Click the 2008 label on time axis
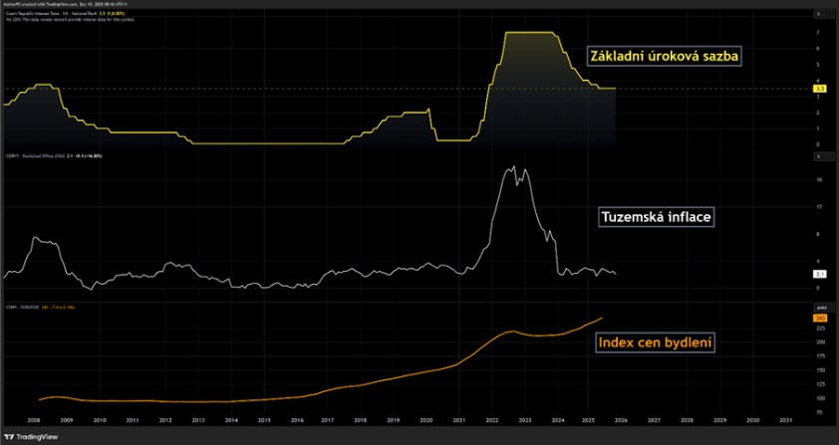Viewport: 839px width, 445px height. (x=33, y=421)
